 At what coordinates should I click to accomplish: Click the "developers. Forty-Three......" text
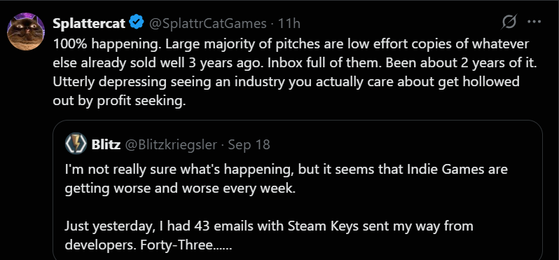pyautogui.click(x=149, y=245)
